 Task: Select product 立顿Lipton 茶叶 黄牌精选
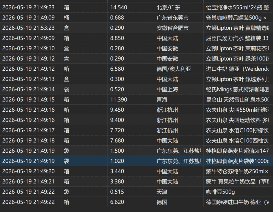pos(237,28)
